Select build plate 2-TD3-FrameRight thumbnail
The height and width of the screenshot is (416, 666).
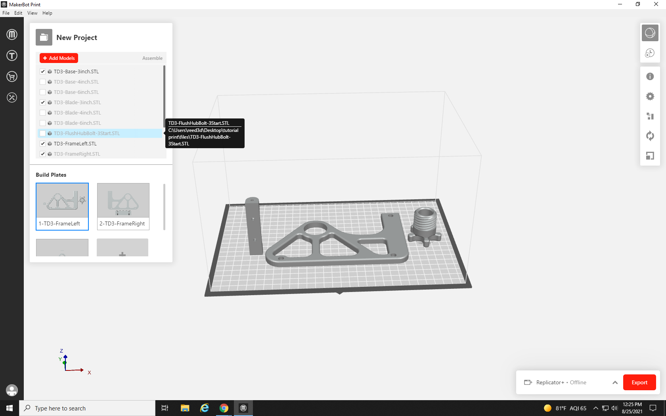tap(123, 206)
